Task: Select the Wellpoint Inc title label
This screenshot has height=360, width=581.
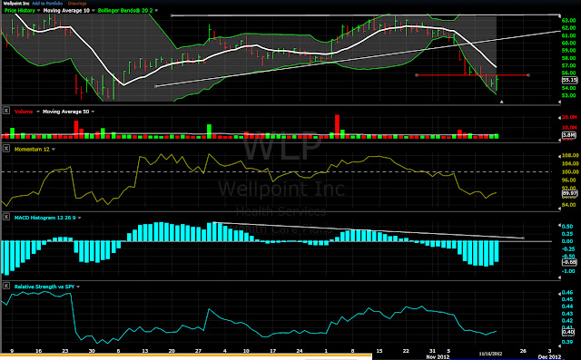Action: 16,4
